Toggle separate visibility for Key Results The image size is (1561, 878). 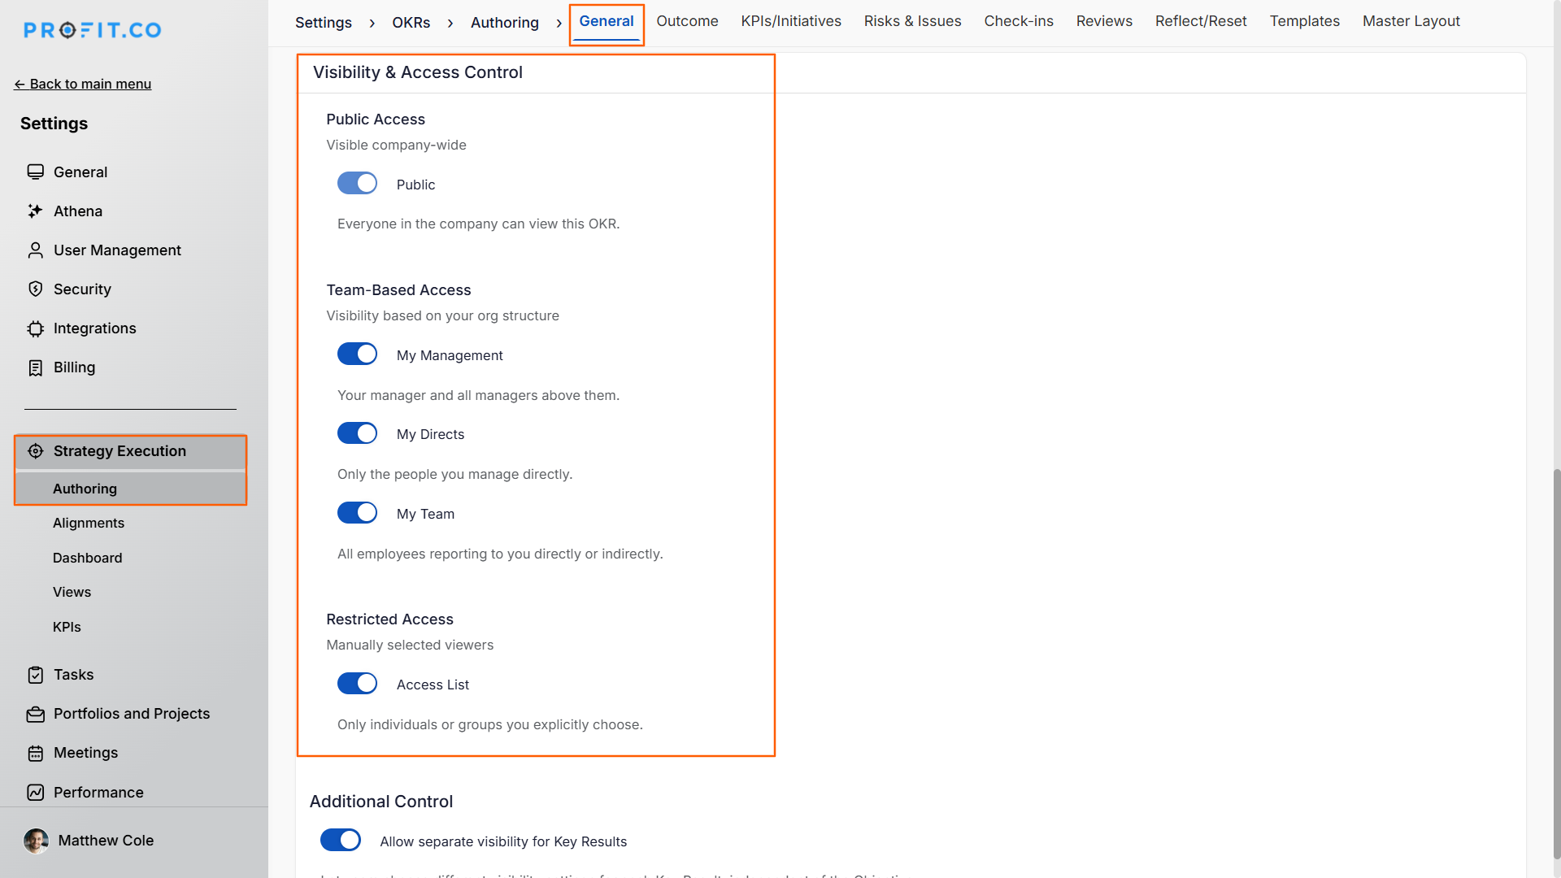point(341,841)
